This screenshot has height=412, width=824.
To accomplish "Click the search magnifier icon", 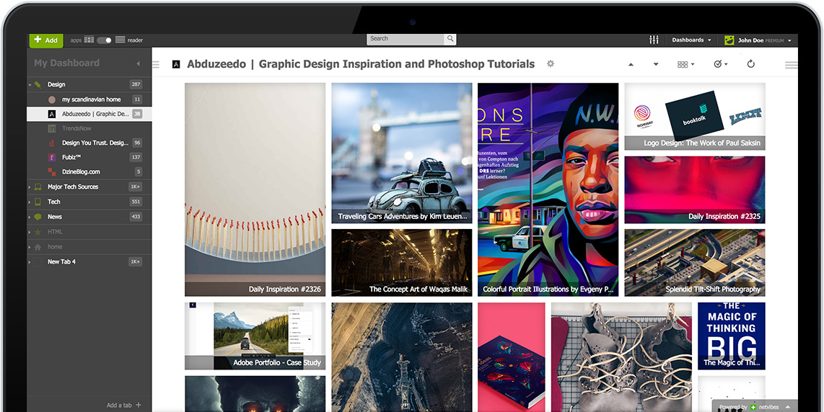I will (x=450, y=39).
